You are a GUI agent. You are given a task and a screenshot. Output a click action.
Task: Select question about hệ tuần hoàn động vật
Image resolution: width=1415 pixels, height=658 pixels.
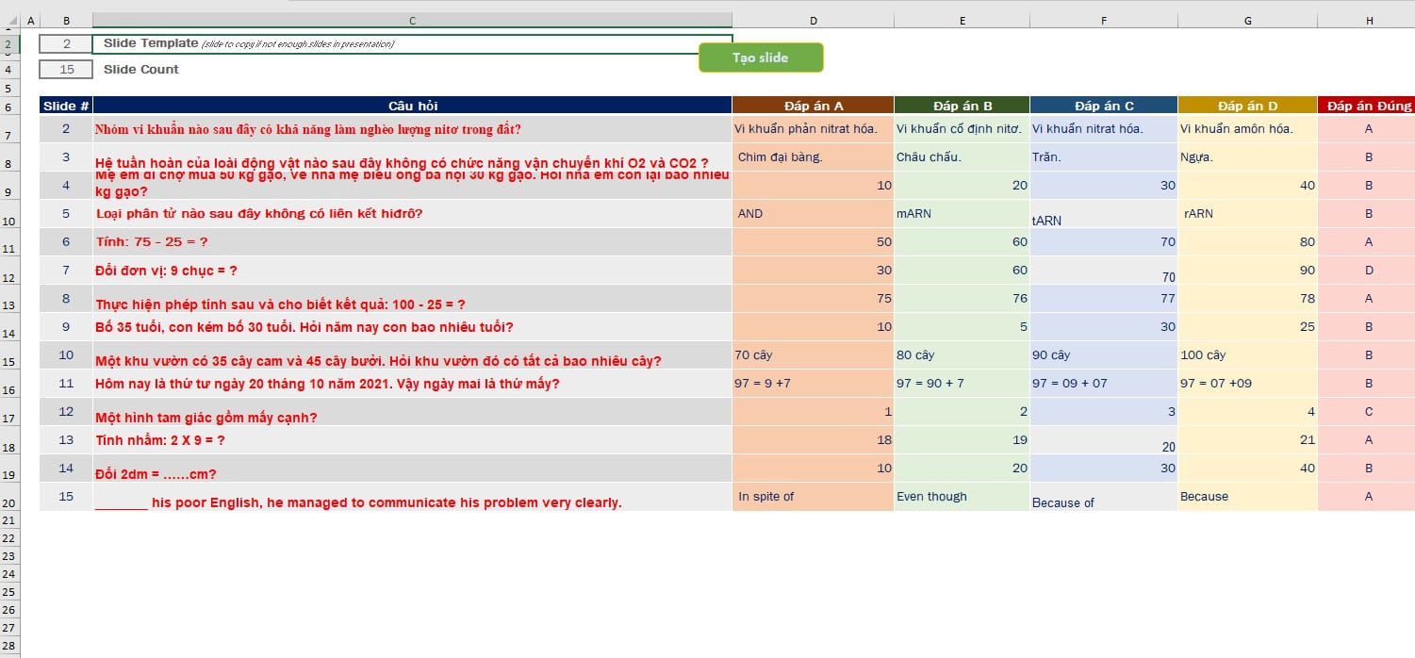tap(412, 157)
